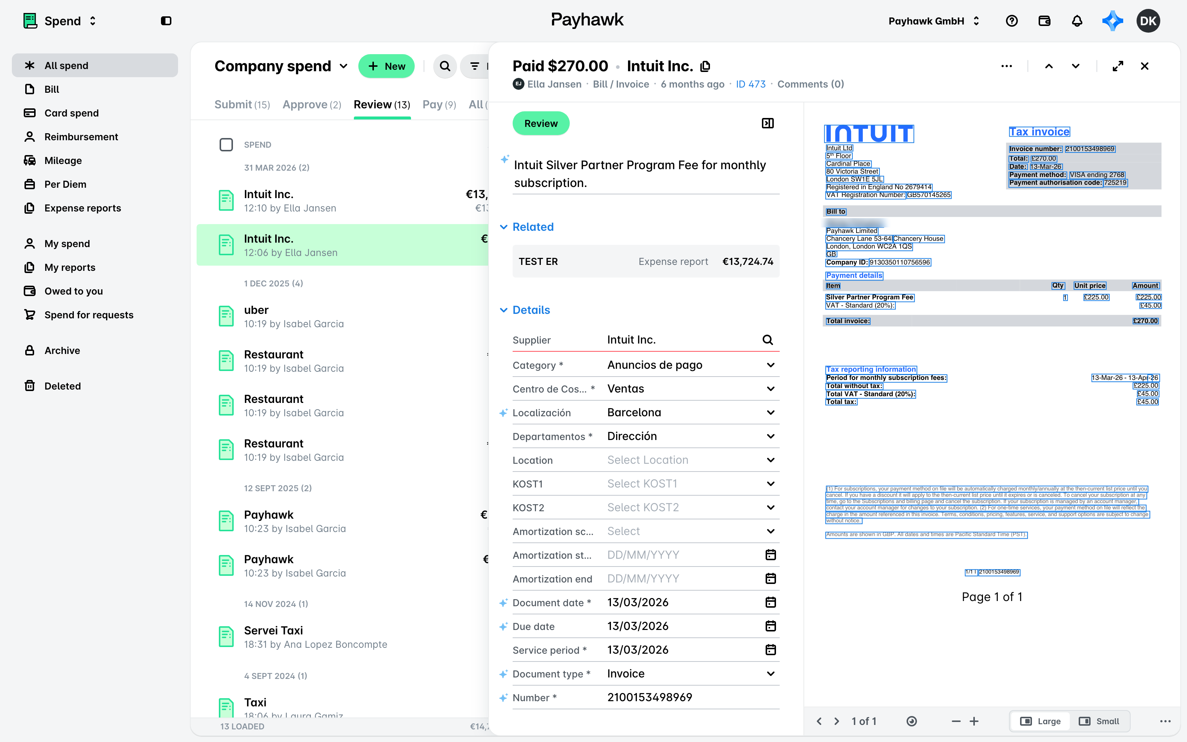This screenshot has width=1187, height=742.
Task: Collapse the left sidebar panel icon
Action: coord(166,21)
